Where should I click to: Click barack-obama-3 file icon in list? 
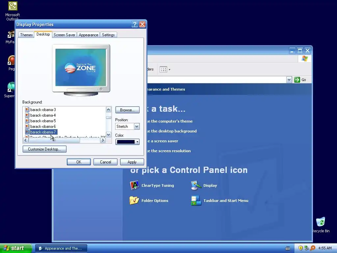[27, 109]
